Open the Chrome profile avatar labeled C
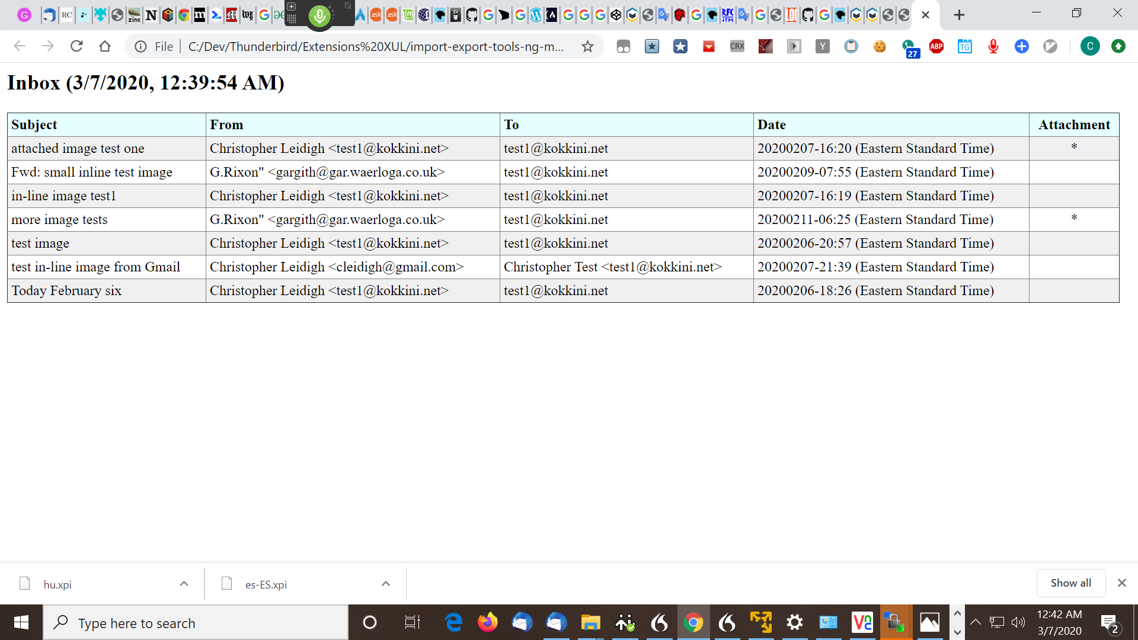Image resolution: width=1138 pixels, height=640 pixels. tap(1090, 46)
